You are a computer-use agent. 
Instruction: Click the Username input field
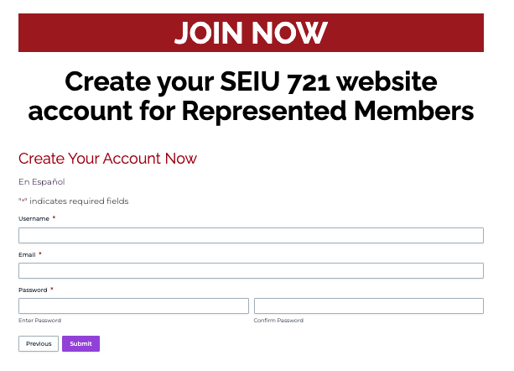tap(251, 235)
